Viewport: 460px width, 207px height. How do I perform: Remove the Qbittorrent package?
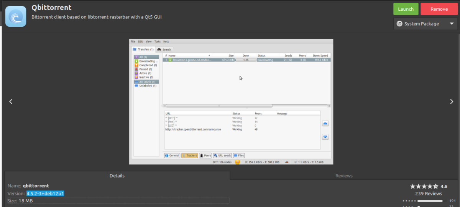[439, 9]
